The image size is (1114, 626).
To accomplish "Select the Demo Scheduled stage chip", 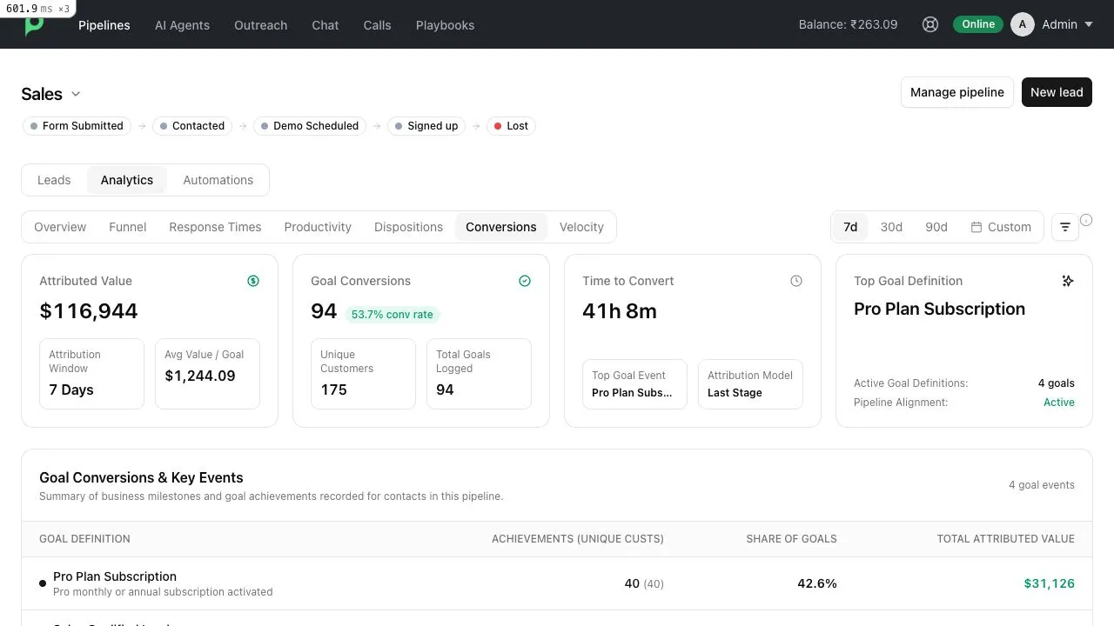I will coord(310,126).
